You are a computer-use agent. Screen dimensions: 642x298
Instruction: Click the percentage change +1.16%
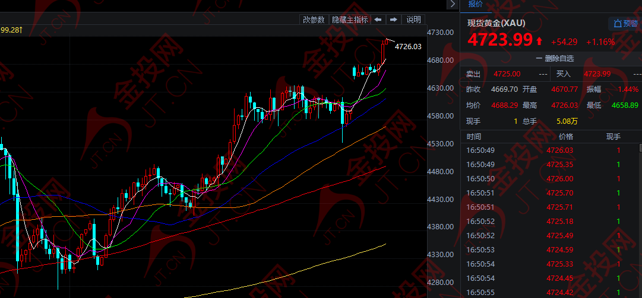coord(600,41)
